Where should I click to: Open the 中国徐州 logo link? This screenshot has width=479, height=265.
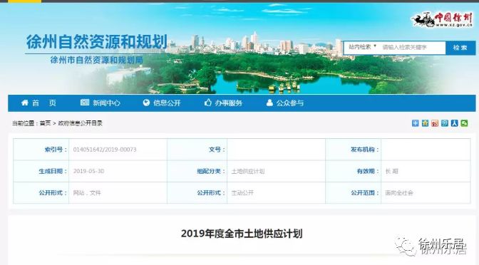[442, 20]
